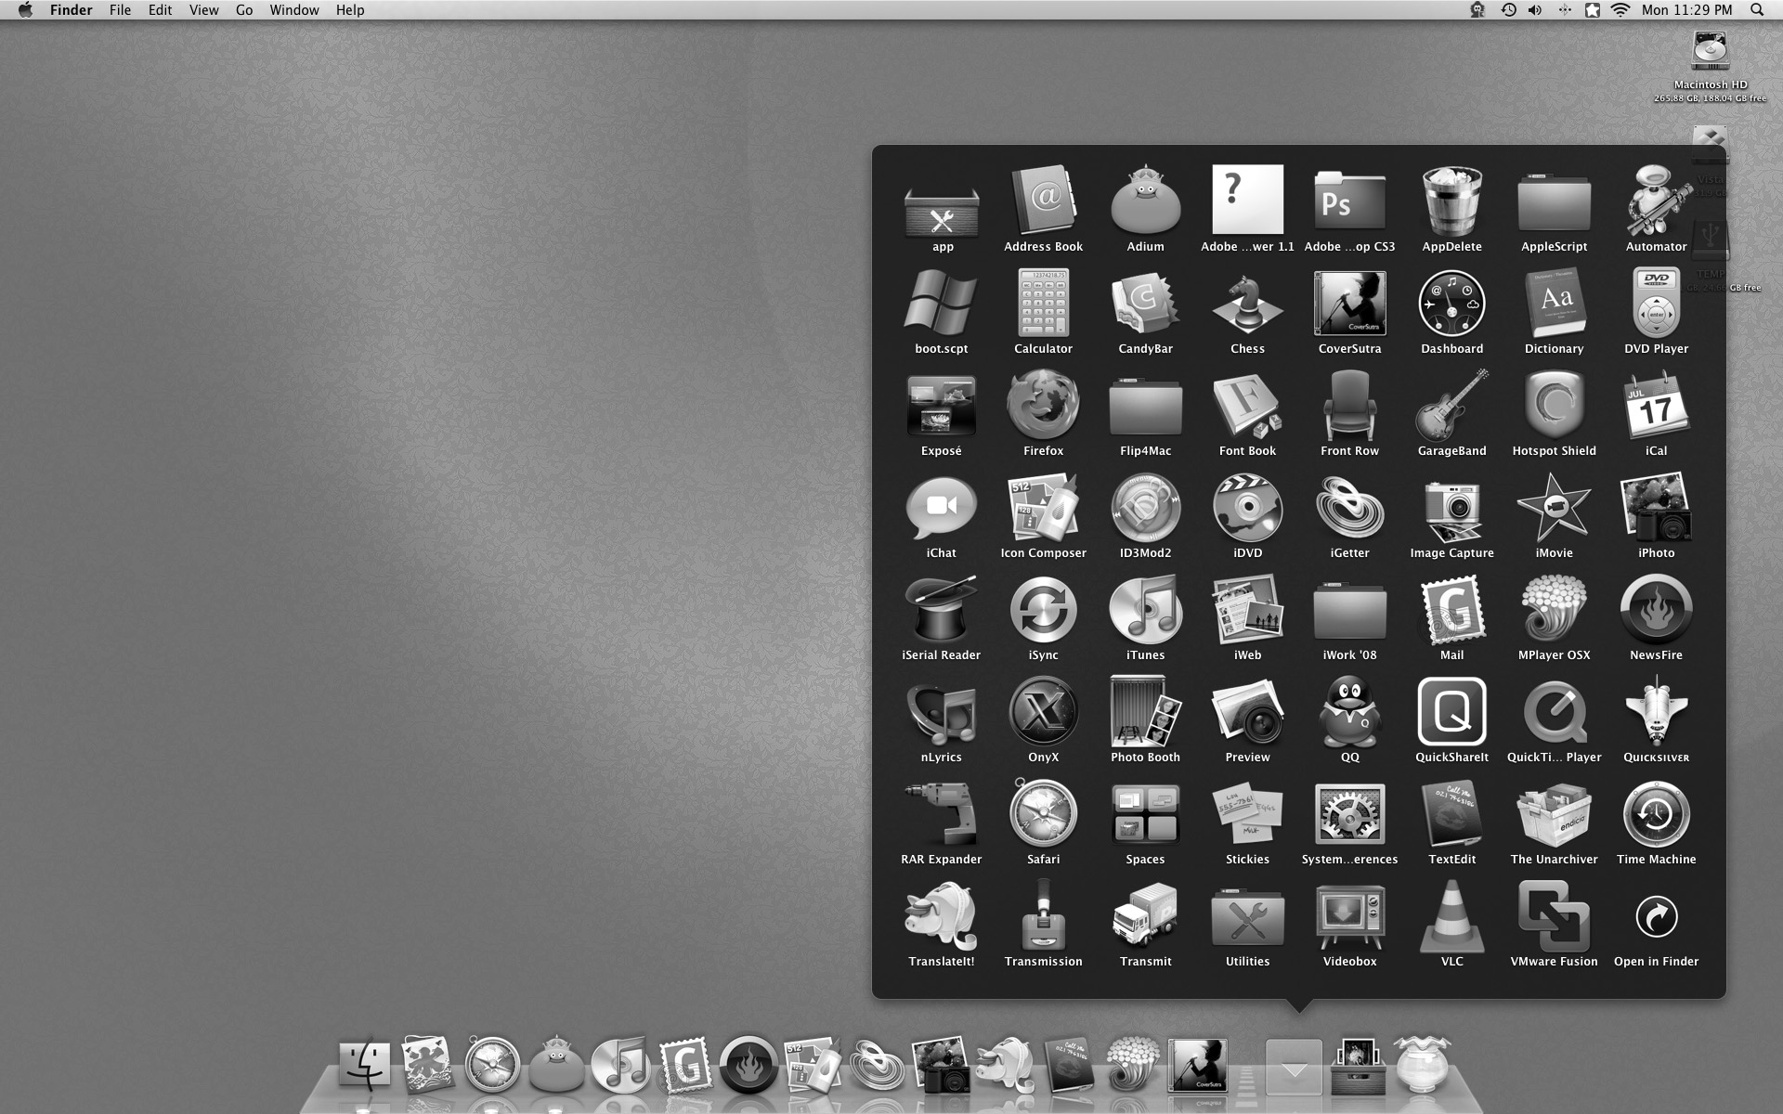This screenshot has height=1114, width=1783.
Task: Launch QQ penguin app
Action: tap(1349, 711)
